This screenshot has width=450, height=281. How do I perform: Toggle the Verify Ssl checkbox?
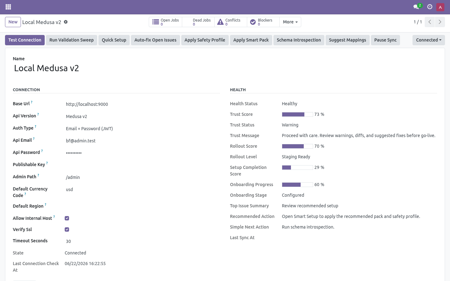pyautogui.click(x=67, y=229)
